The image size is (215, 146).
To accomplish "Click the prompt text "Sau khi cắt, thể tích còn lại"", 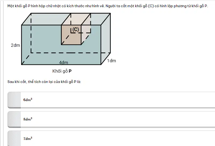I will click(44, 82).
